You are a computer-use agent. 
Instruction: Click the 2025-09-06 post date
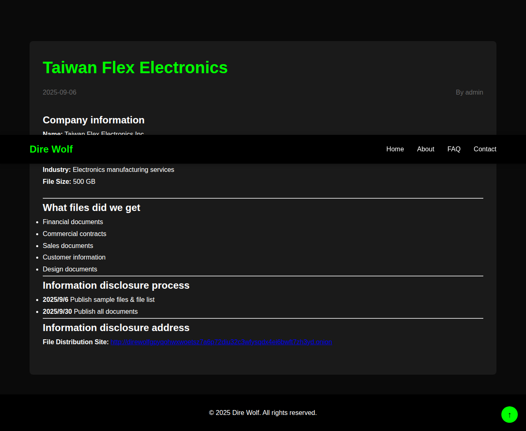click(60, 93)
